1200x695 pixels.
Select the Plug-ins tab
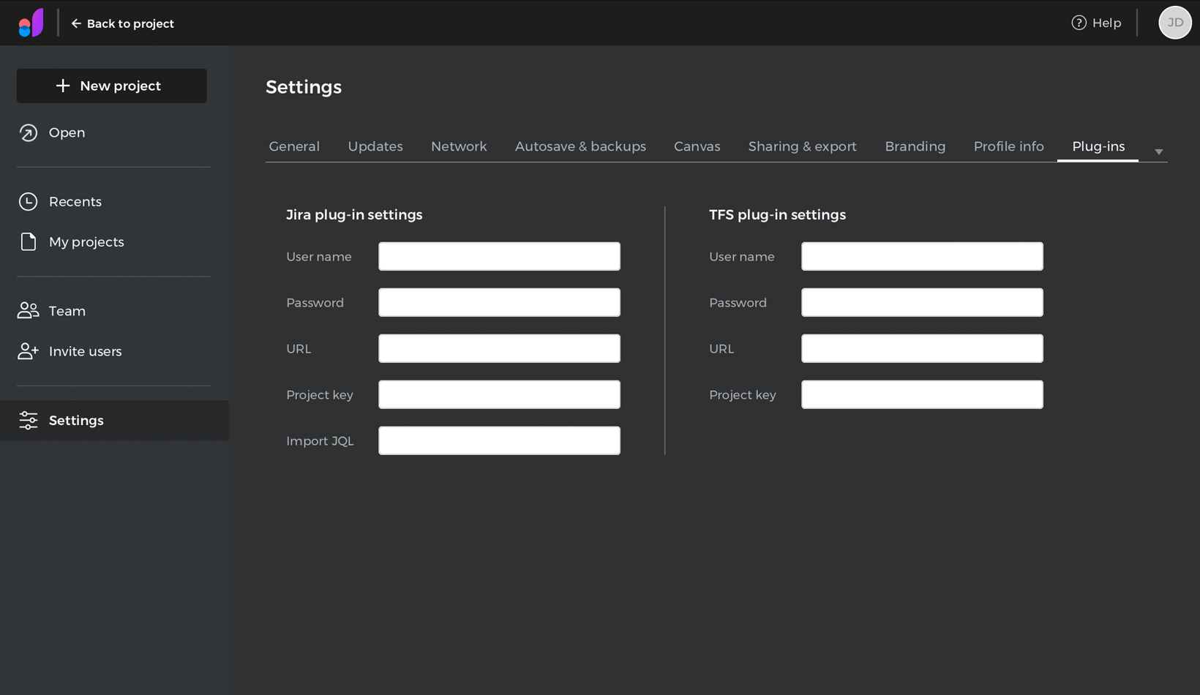point(1098,146)
